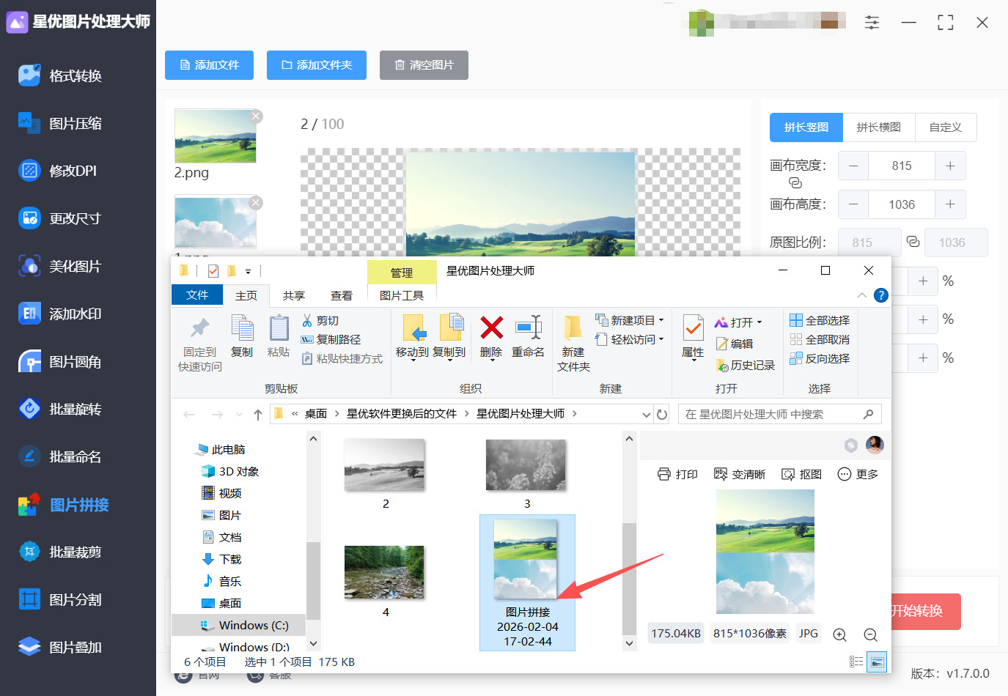Expand the 复制到 dropdown in Explorer
The height and width of the screenshot is (696, 1008).
click(449, 360)
